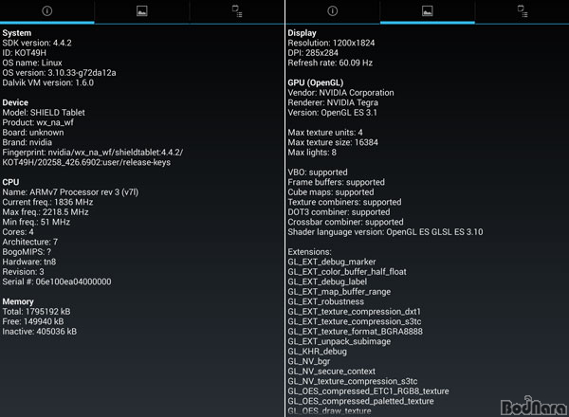Select the info circle icon in right panel

(x=333, y=11)
